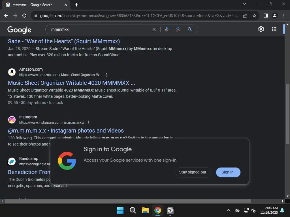This screenshot has height=217, width=290.
Task: Click the Bandcamp site name text
Action: (x=29, y=159)
